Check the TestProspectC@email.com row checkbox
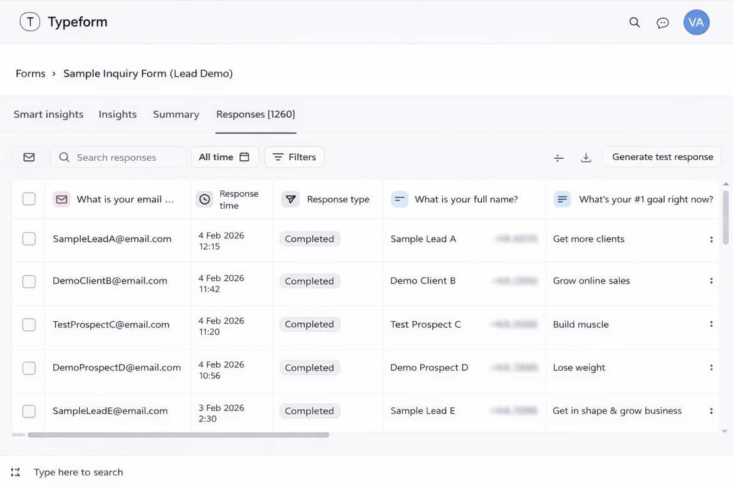Screen dimensions: 733x488 click(x=29, y=325)
